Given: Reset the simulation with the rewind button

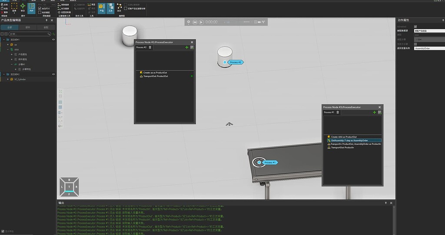Looking at the screenshot, I should point(195,22).
